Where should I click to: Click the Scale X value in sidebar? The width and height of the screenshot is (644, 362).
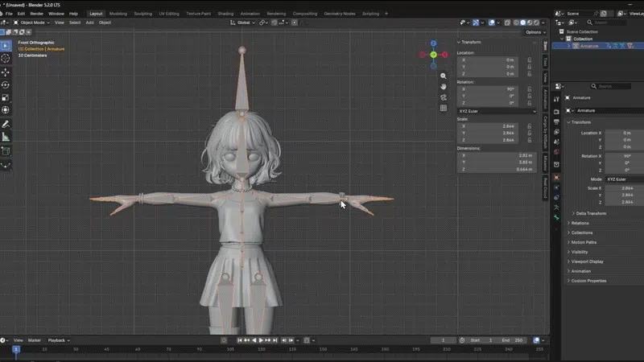[x=488, y=126]
